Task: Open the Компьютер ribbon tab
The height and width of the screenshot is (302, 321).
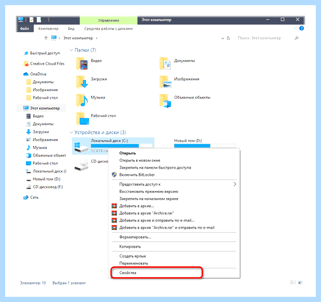Action: pyautogui.click(x=48, y=28)
